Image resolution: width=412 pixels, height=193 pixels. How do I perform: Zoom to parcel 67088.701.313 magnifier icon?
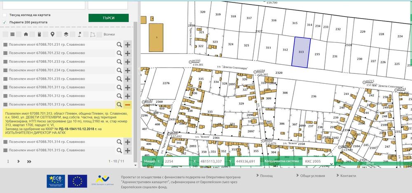coord(119,105)
